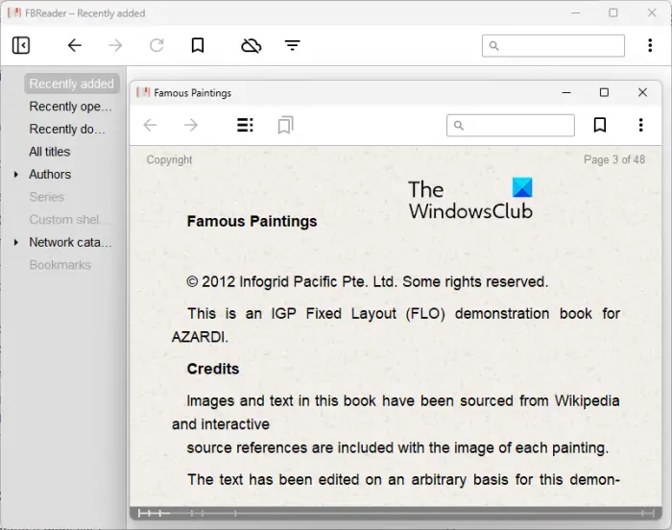
Task: Open main window three-dot menu
Action: click(650, 45)
